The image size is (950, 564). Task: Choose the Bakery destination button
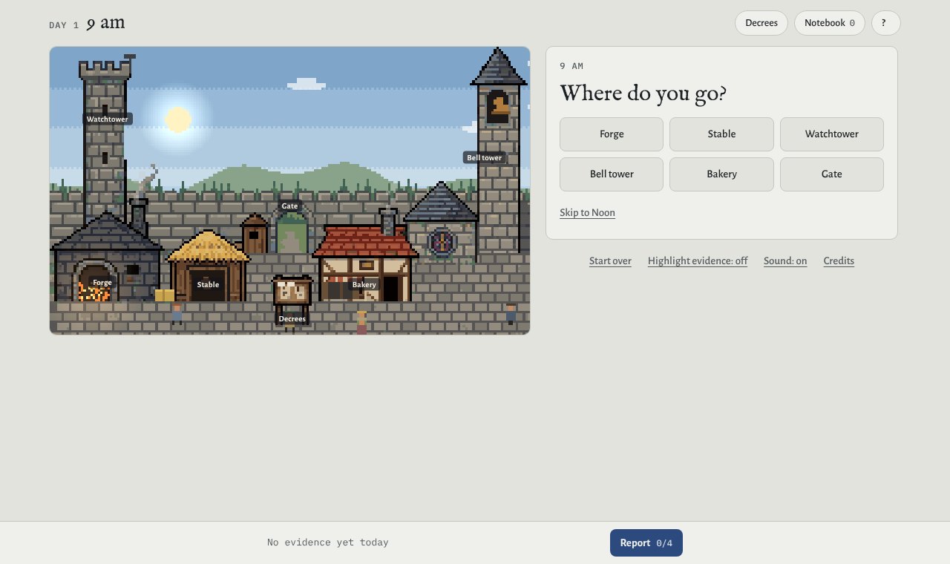tap(721, 174)
